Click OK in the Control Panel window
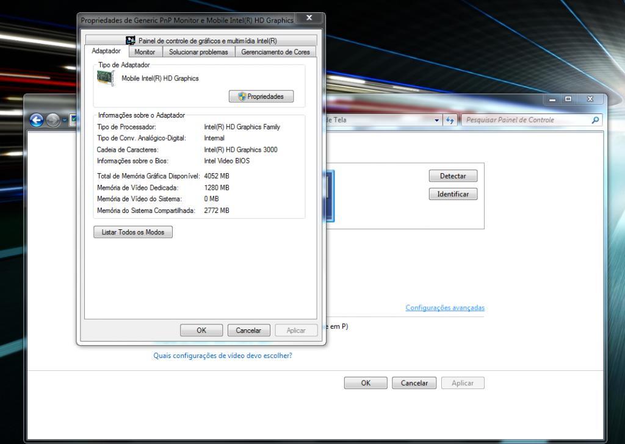The height and width of the screenshot is (444, 625). pyautogui.click(x=366, y=383)
